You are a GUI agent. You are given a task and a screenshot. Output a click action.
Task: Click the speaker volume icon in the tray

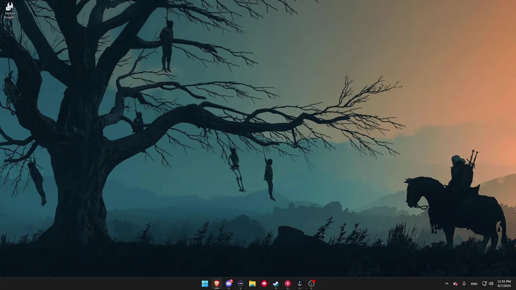click(491, 284)
